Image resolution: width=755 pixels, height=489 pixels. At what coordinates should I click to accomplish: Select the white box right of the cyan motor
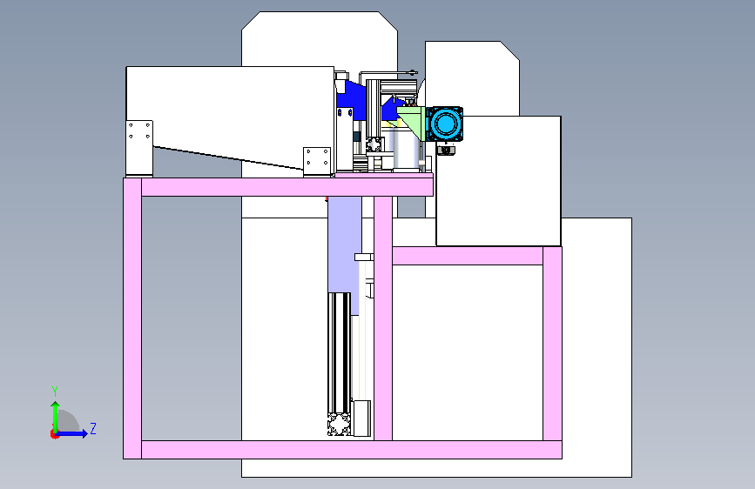tap(498, 181)
